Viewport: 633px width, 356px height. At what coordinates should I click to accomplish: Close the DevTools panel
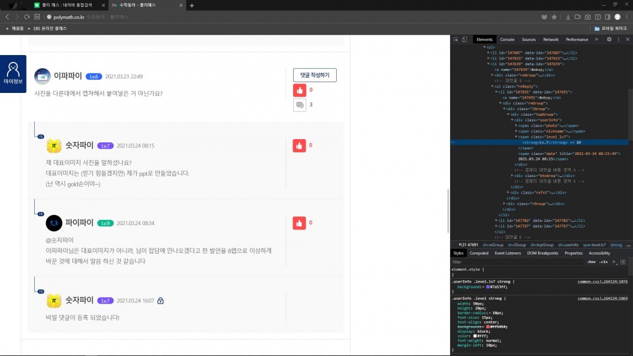tap(627, 39)
